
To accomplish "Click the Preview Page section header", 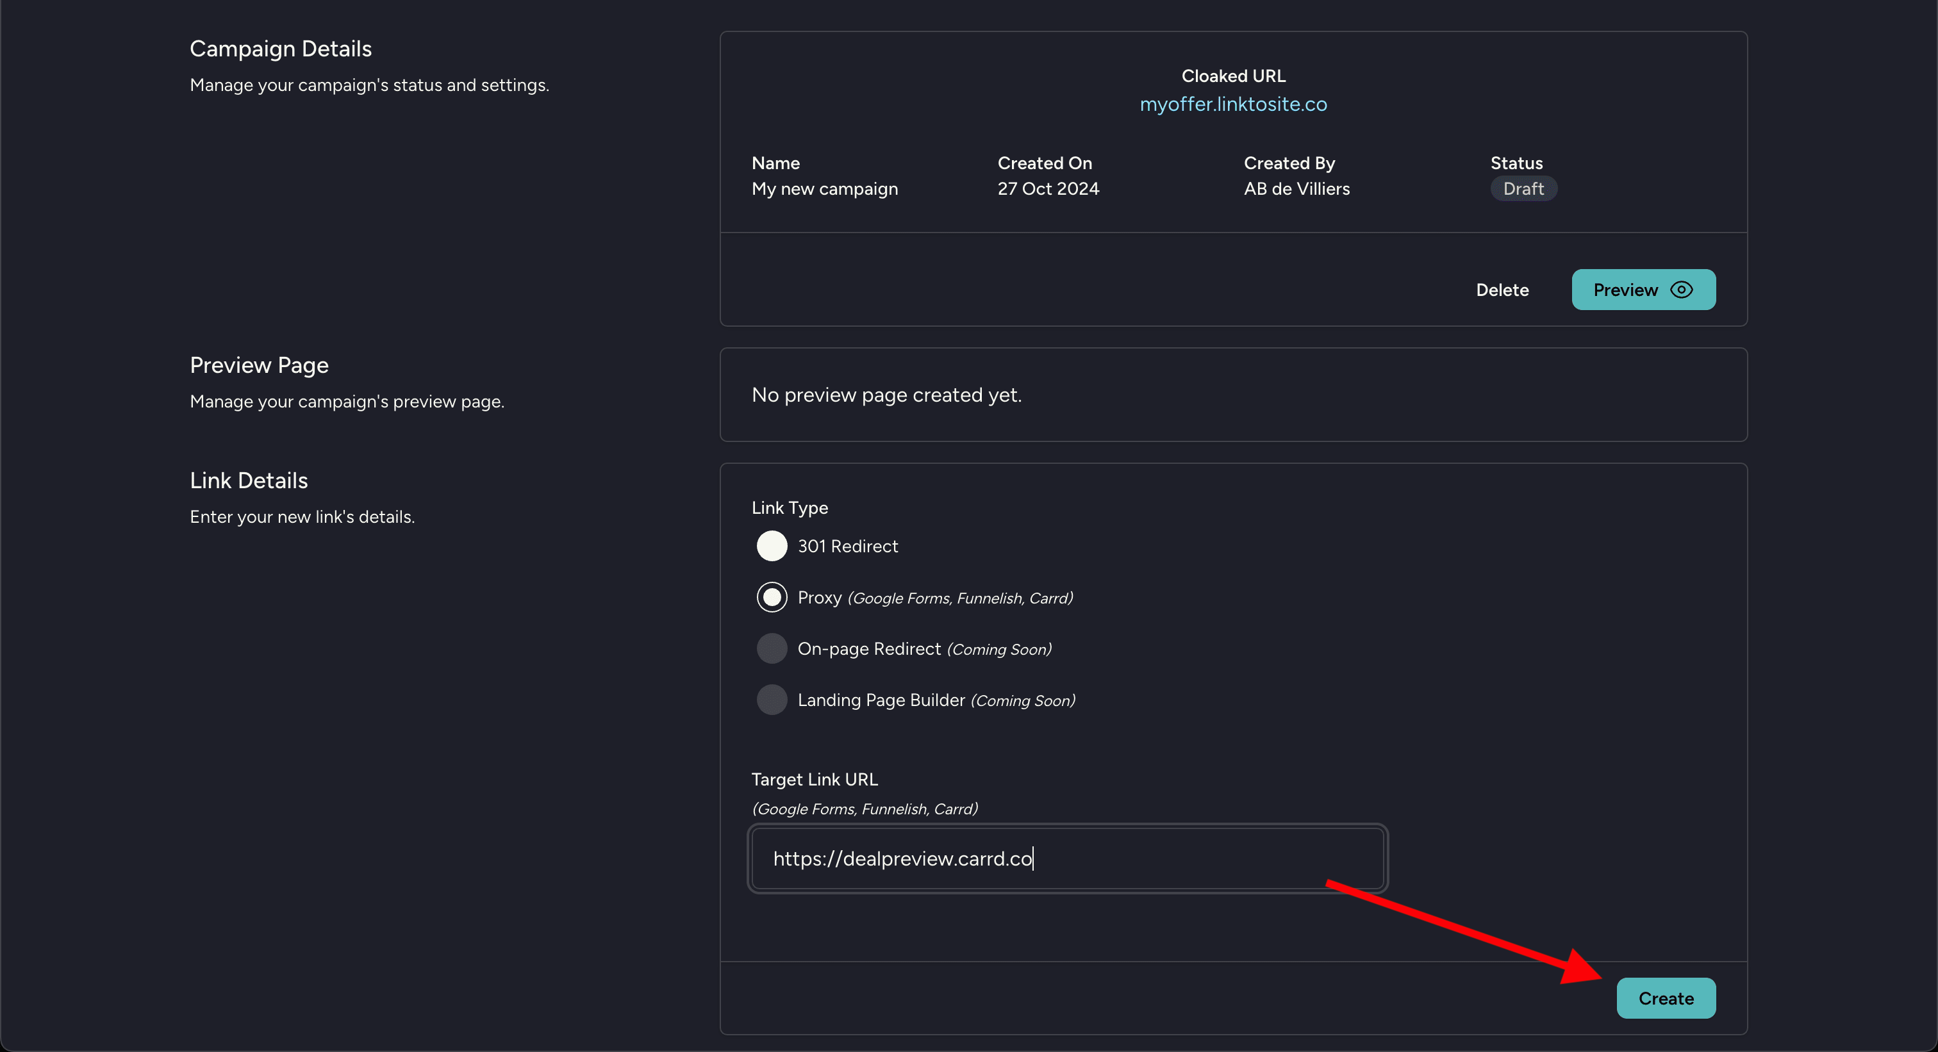I will point(258,364).
